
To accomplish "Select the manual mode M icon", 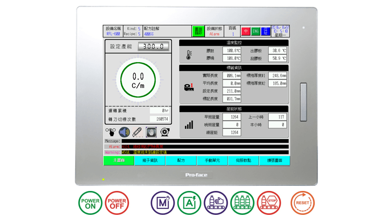I will (163, 203).
